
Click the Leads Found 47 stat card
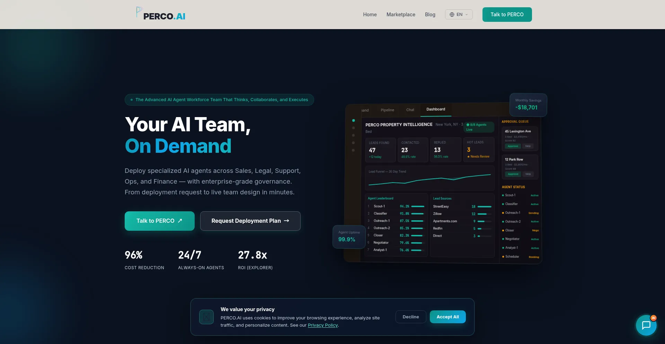click(x=380, y=150)
